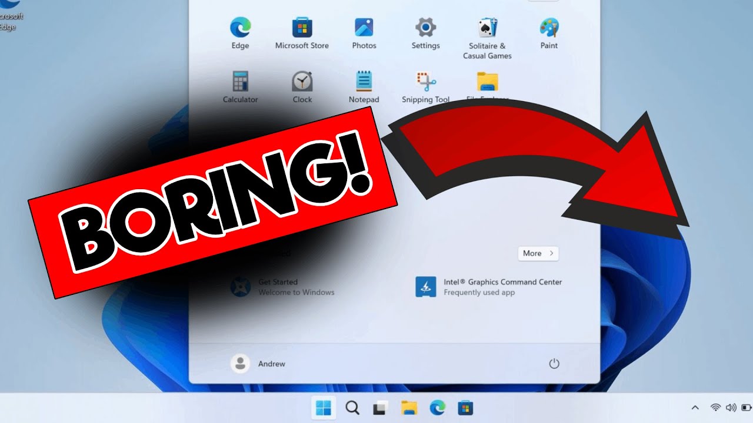Open File Explorer from the taskbar
The width and height of the screenshot is (753, 423).
409,408
